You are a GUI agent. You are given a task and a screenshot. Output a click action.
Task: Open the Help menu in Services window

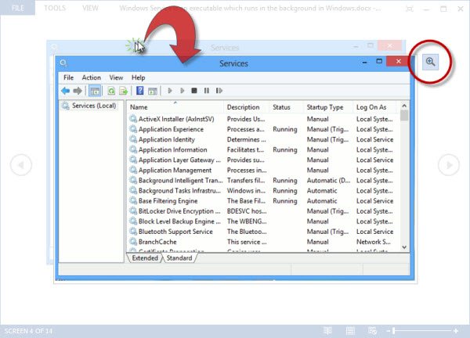138,77
